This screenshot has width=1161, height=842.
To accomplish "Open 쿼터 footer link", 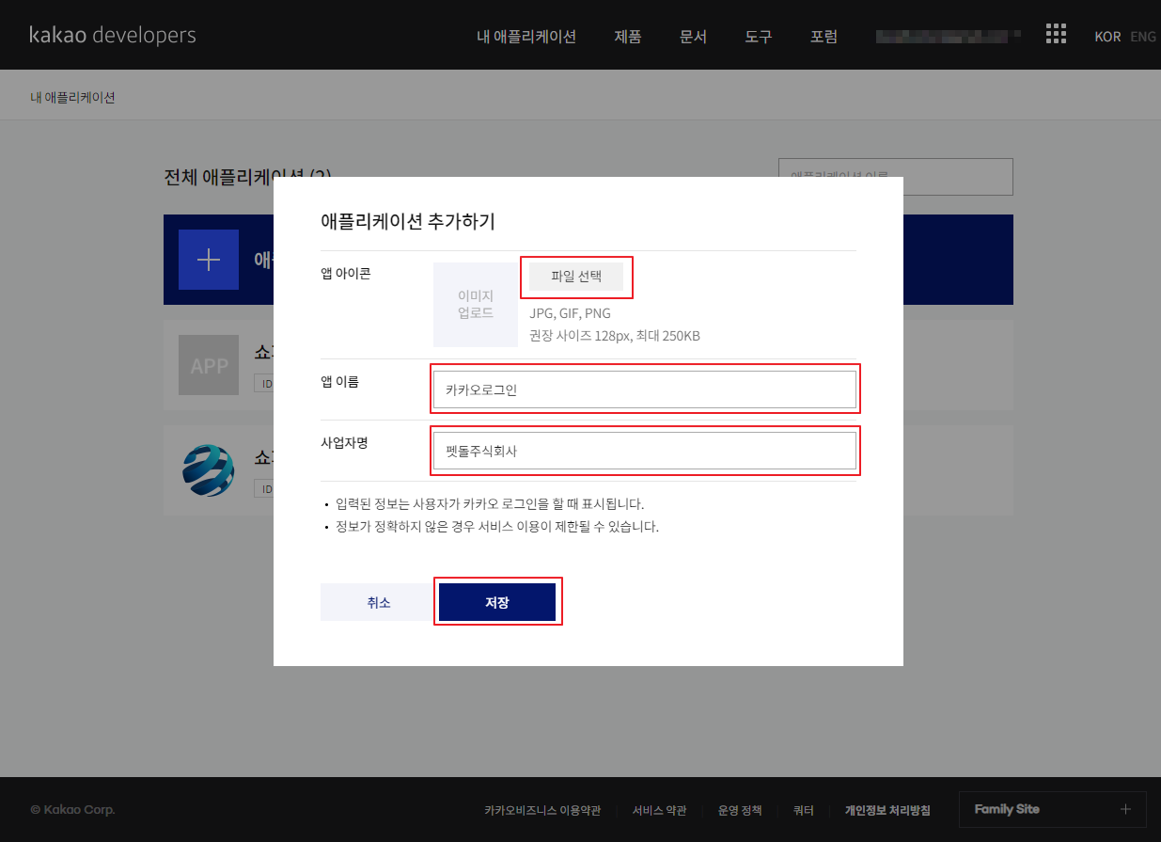I will 803,810.
